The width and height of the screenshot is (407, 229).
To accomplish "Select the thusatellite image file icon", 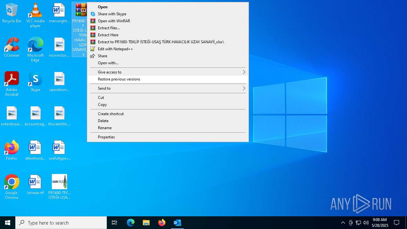I will (59, 116).
